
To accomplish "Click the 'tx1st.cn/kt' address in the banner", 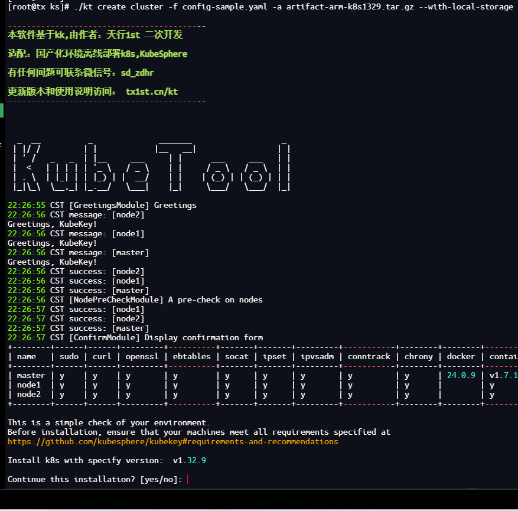I will point(152,92).
